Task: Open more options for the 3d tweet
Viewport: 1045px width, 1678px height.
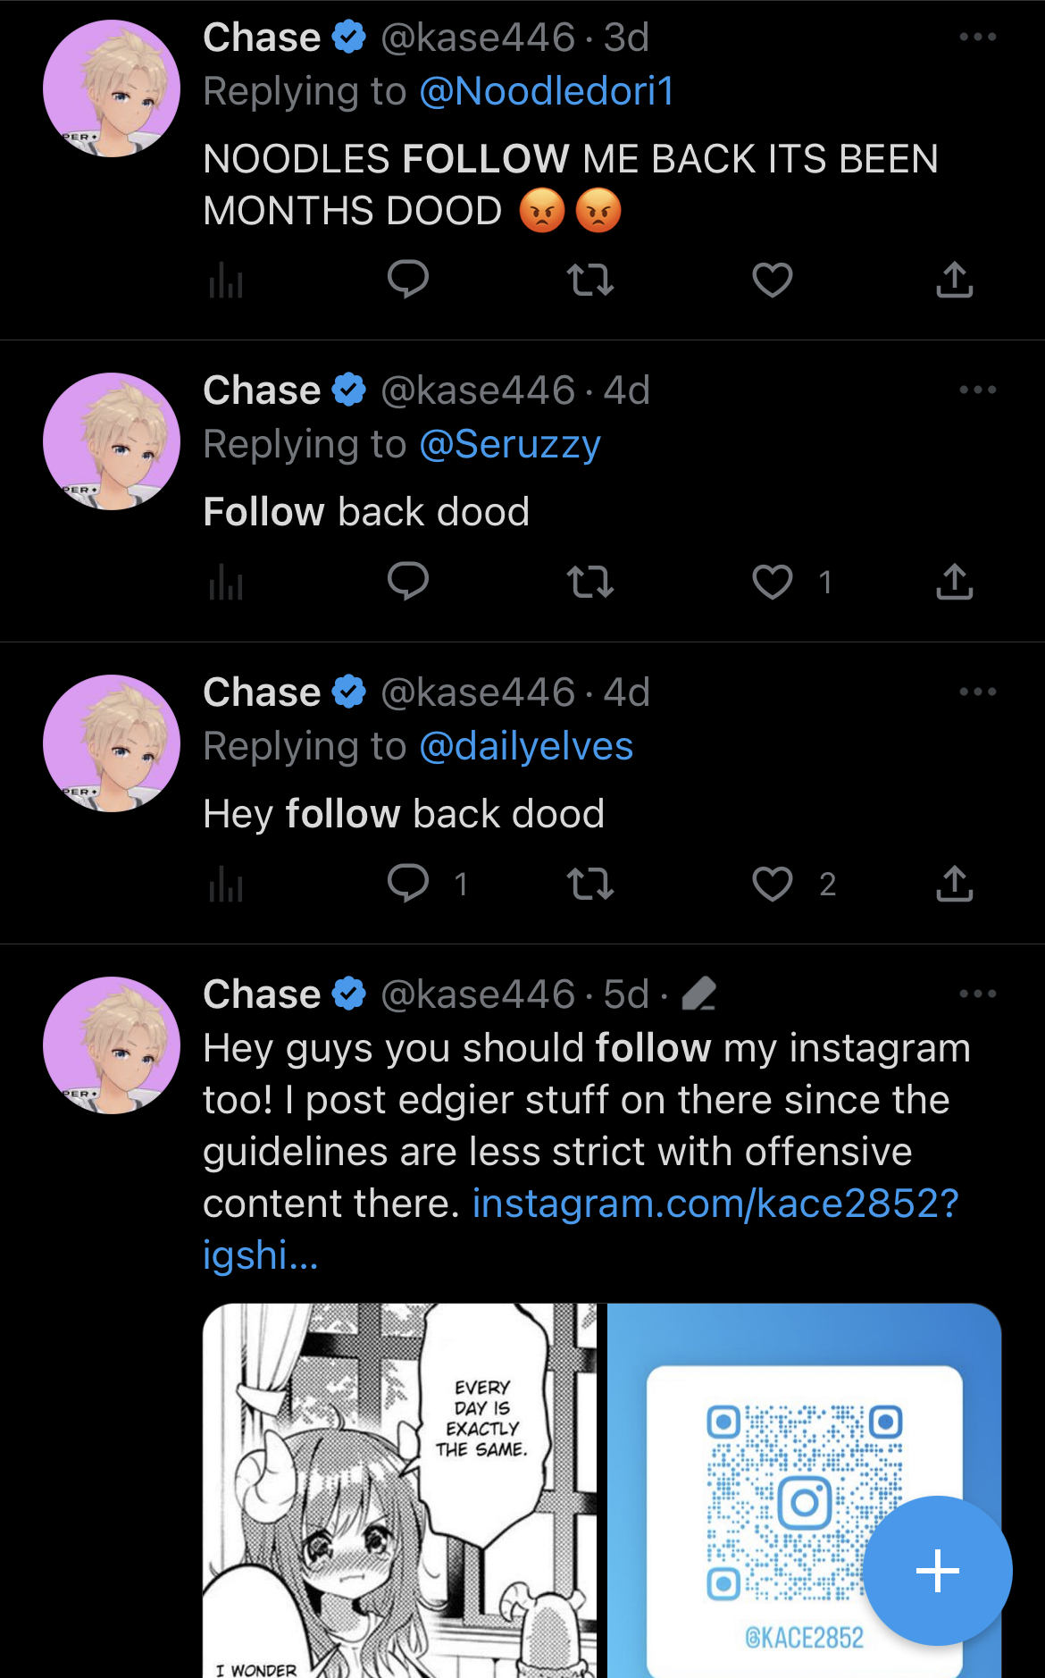Action: (x=978, y=37)
